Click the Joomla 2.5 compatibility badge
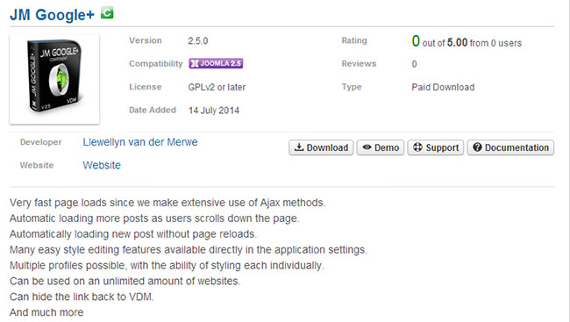 [x=216, y=63]
